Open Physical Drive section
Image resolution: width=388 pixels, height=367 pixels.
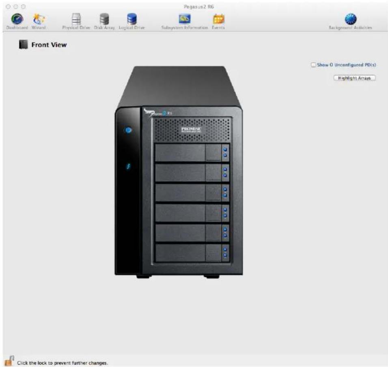pyautogui.click(x=76, y=21)
